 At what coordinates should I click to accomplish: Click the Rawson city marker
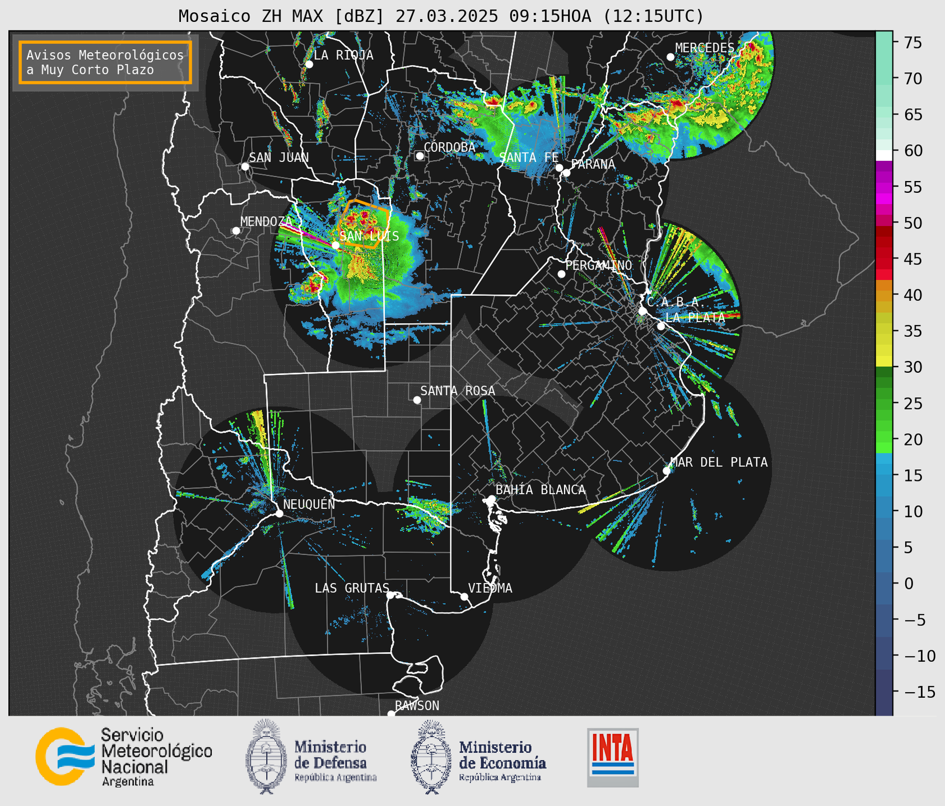(391, 714)
